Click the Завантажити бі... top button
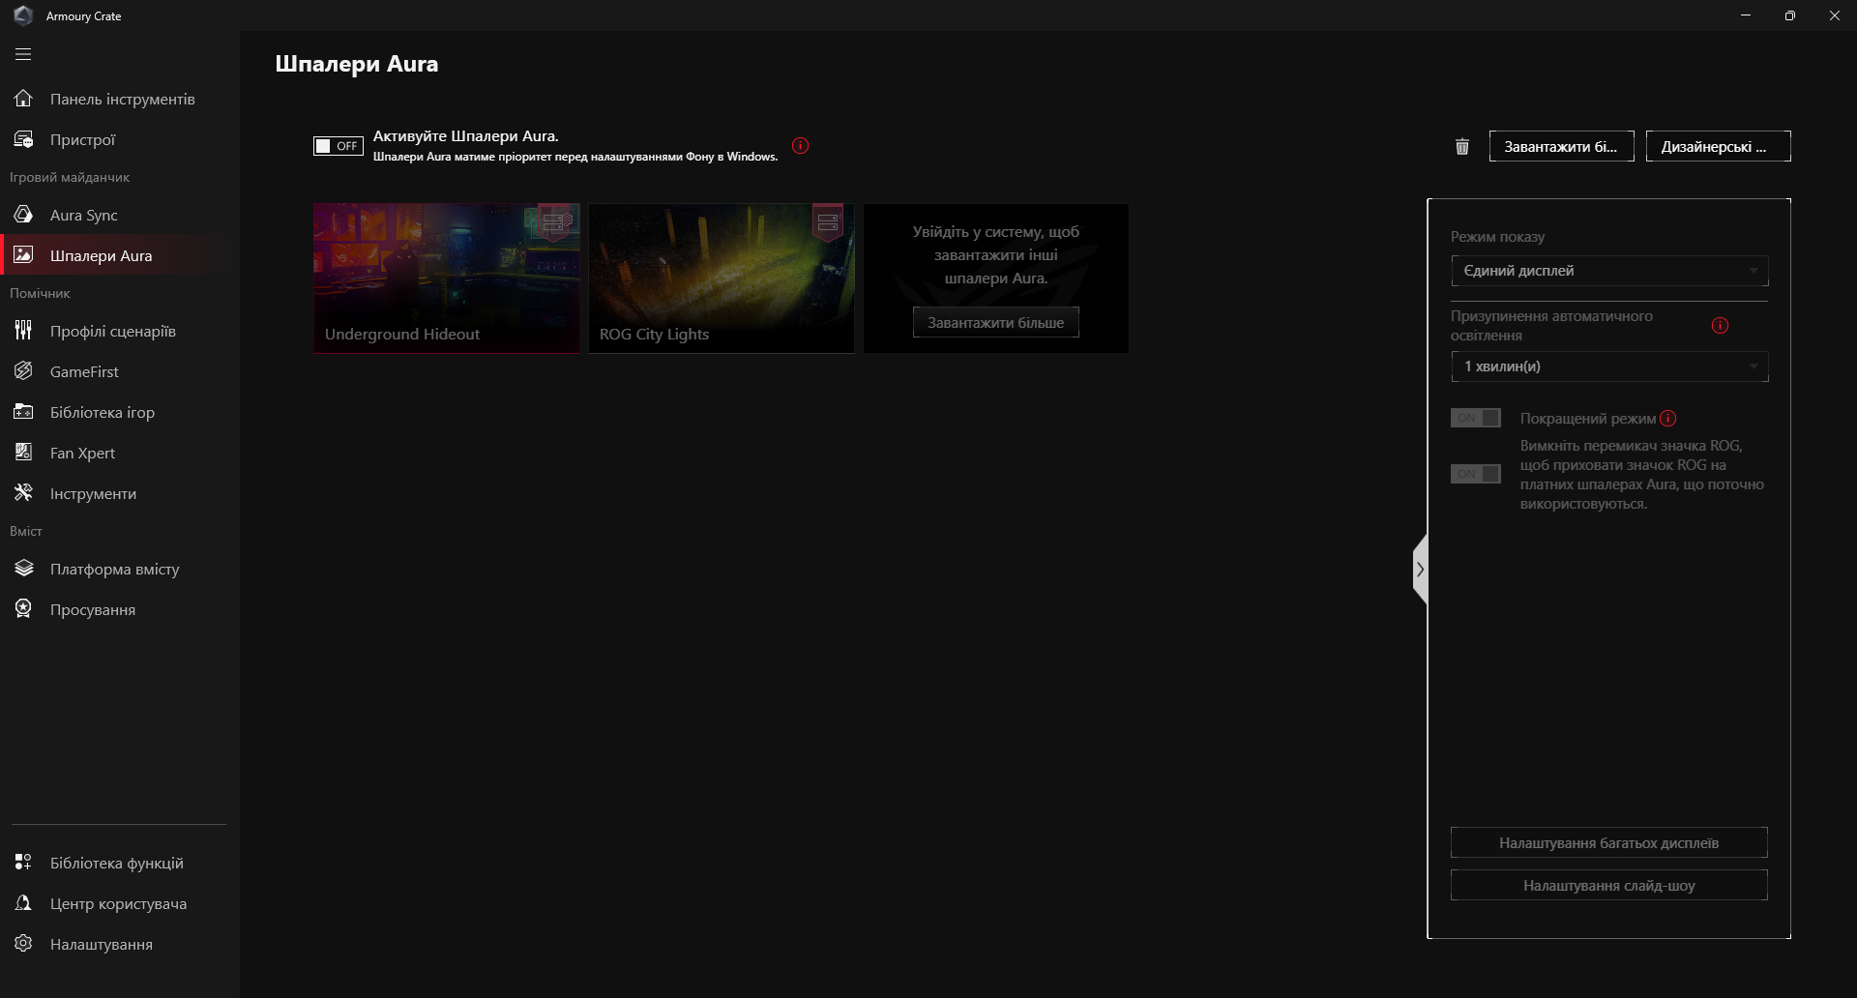The image size is (1857, 998). [x=1561, y=146]
